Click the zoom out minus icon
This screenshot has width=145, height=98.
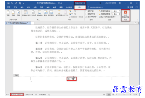coord(117,94)
